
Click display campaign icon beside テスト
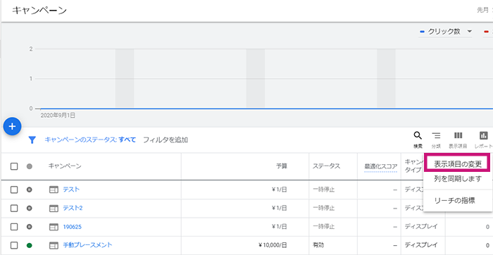pyautogui.click(x=54, y=189)
